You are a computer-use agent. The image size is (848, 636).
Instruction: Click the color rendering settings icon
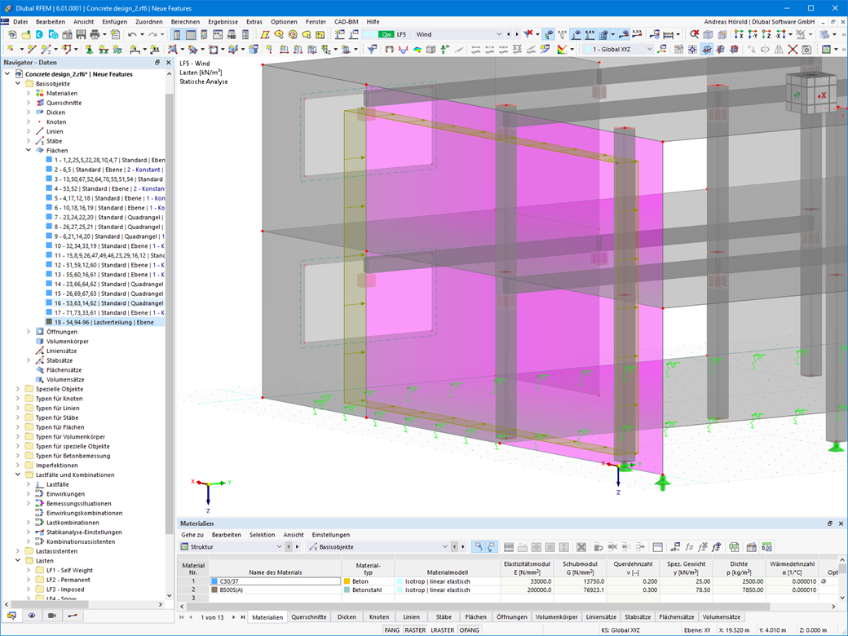[562, 49]
